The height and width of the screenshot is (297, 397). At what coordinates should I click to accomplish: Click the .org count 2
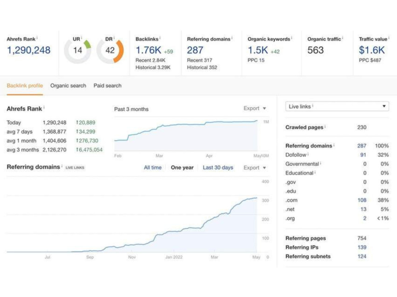[x=364, y=218]
